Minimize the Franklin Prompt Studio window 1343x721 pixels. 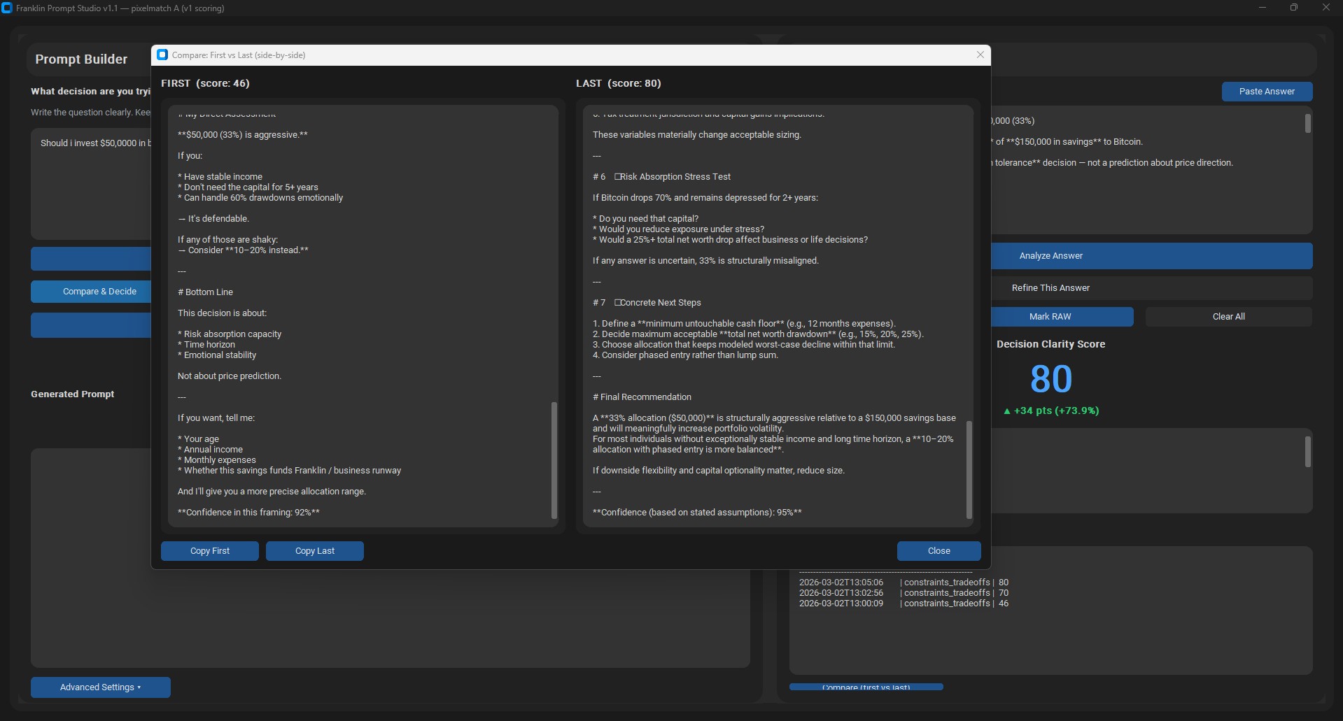tap(1262, 8)
